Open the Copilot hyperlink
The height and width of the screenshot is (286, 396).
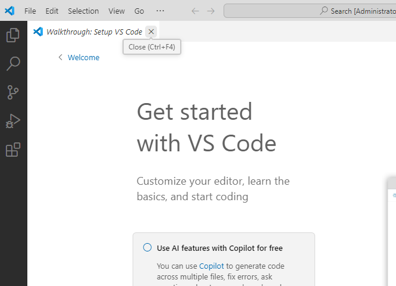(212, 266)
